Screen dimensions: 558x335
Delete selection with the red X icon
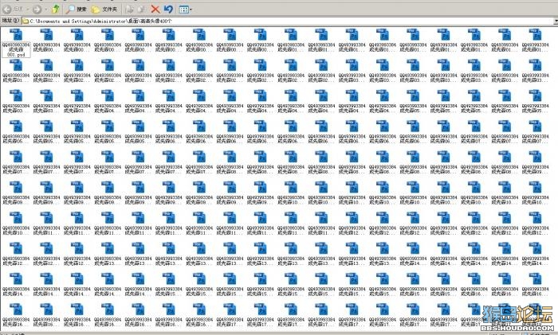tap(155, 10)
